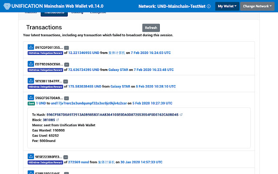
Task: Click amount 272569 nund
Action: tap(79, 162)
